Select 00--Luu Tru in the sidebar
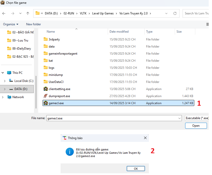Image resolution: width=212 pixels, height=175 pixels. pos(17,40)
